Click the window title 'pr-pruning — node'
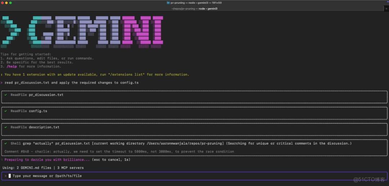 (196, 3)
